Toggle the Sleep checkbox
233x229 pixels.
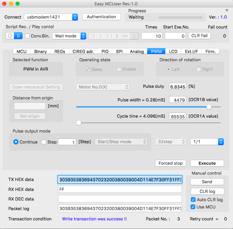click(87, 69)
